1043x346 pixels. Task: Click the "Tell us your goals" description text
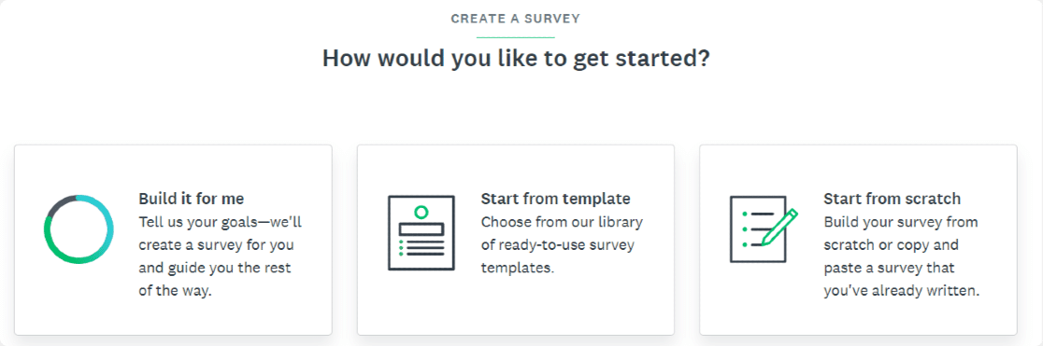pyautogui.click(x=221, y=256)
